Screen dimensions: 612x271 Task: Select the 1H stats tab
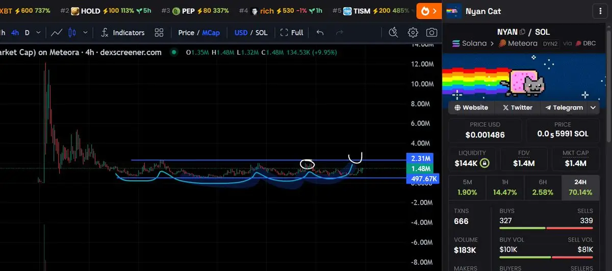tap(504, 188)
